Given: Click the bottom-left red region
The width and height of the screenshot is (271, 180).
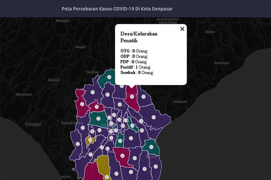Looking at the screenshot, I should tap(90, 172).
